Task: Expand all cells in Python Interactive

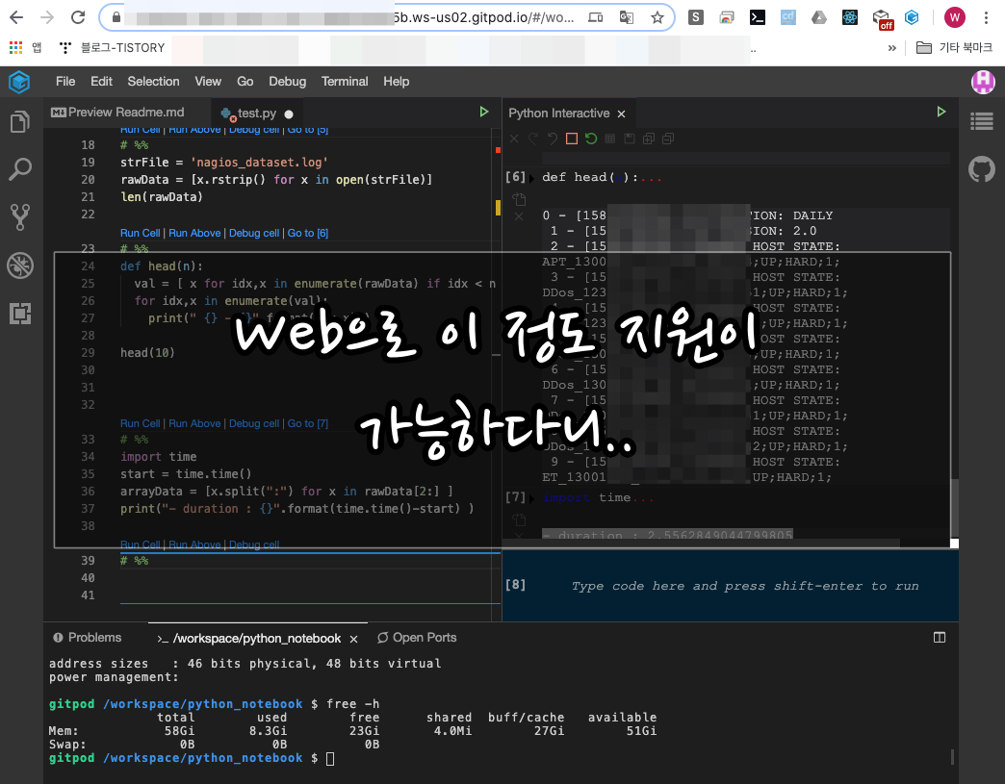Action: click(649, 139)
